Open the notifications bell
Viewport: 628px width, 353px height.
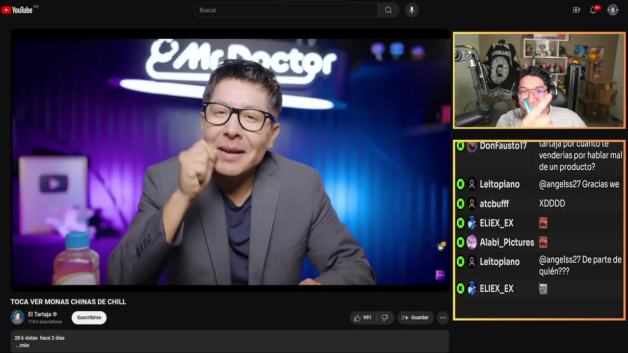pyautogui.click(x=593, y=10)
